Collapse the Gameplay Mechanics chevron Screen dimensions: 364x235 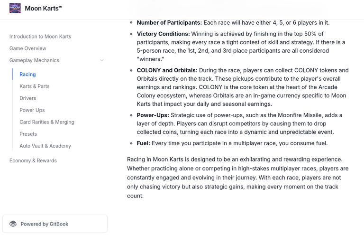102,60
